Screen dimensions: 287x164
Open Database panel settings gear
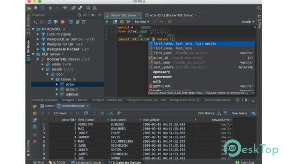93,15
